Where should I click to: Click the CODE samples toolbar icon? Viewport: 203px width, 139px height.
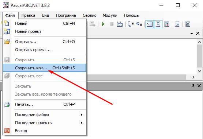(188, 24)
